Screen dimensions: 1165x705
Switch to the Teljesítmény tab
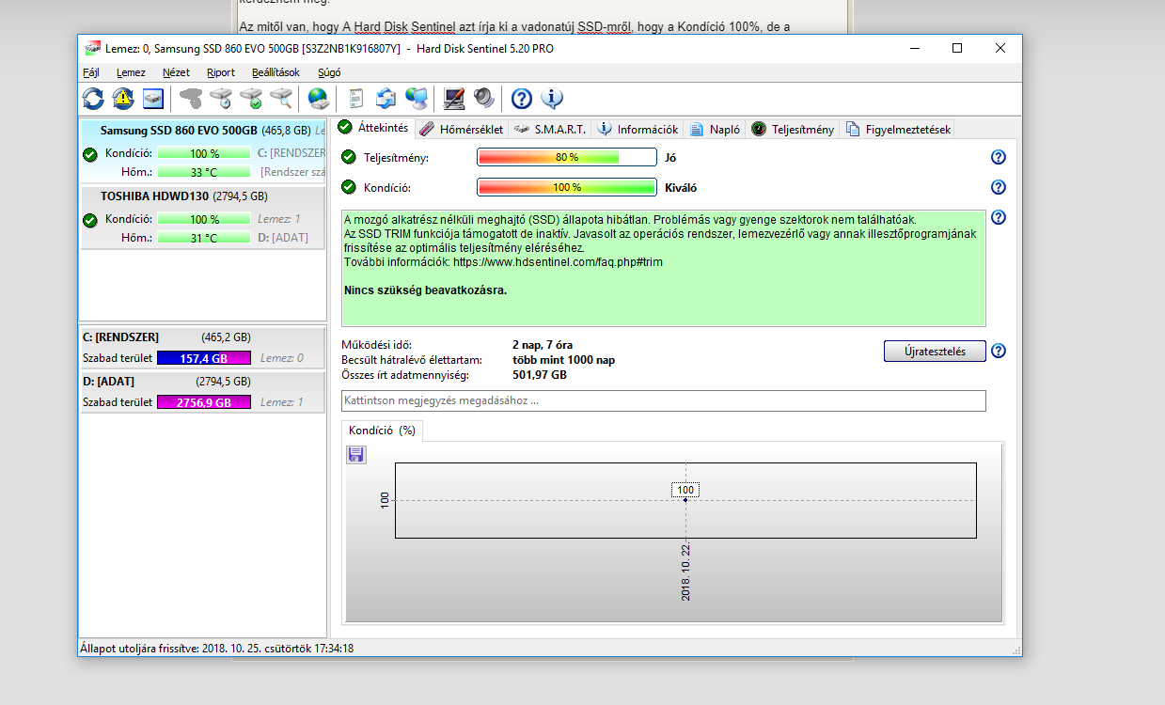click(x=793, y=129)
